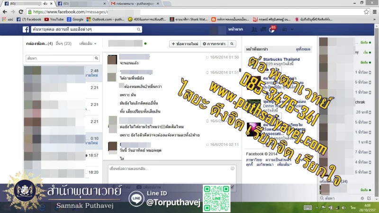
Task: Bookmark this page with the star icon
Action: 366,11
